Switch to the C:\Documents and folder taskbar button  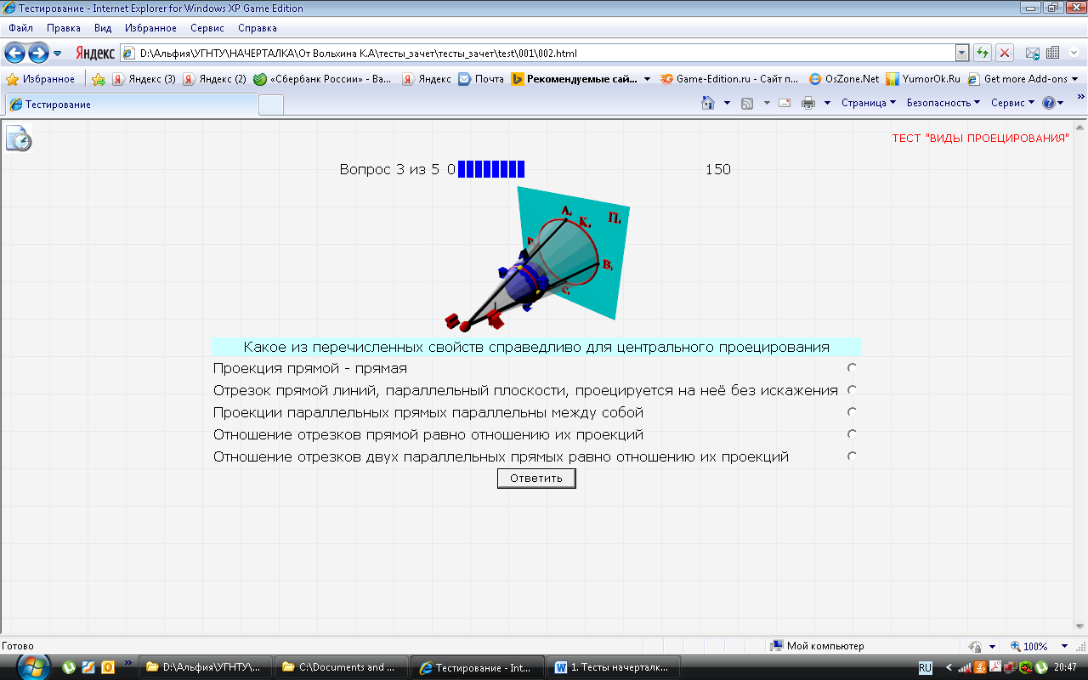point(343,667)
